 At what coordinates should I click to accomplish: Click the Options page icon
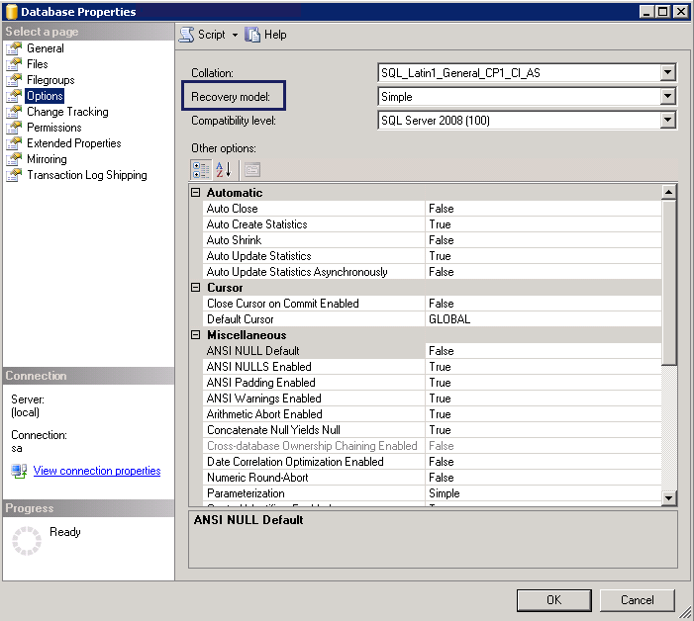14,96
